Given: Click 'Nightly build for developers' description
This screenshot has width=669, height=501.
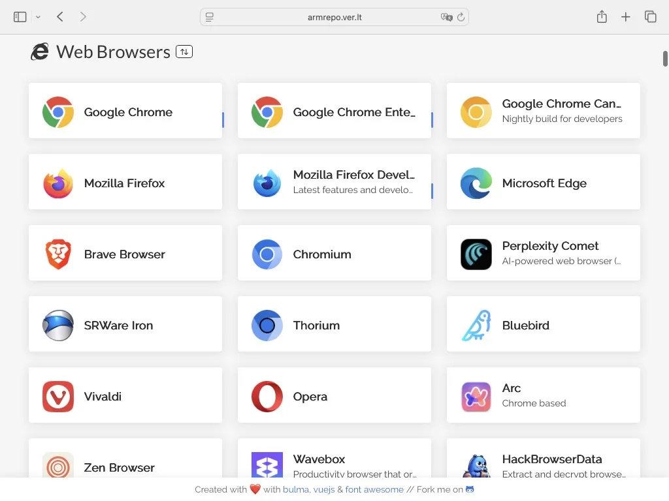Looking at the screenshot, I should click(x=562, y=119).
